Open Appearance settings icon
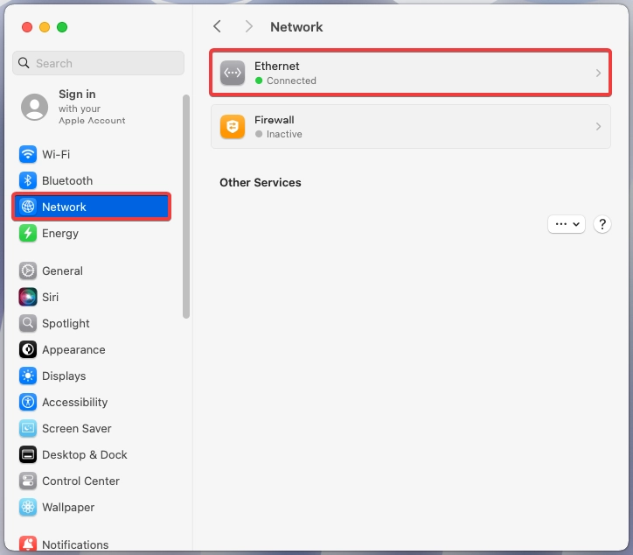Screen dimensions: 633x555 coord(27,349)
